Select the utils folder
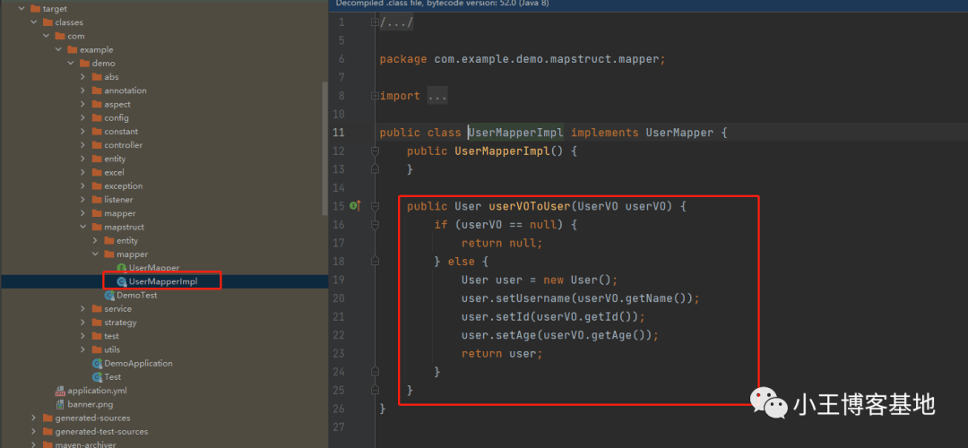 click(112, 349)
